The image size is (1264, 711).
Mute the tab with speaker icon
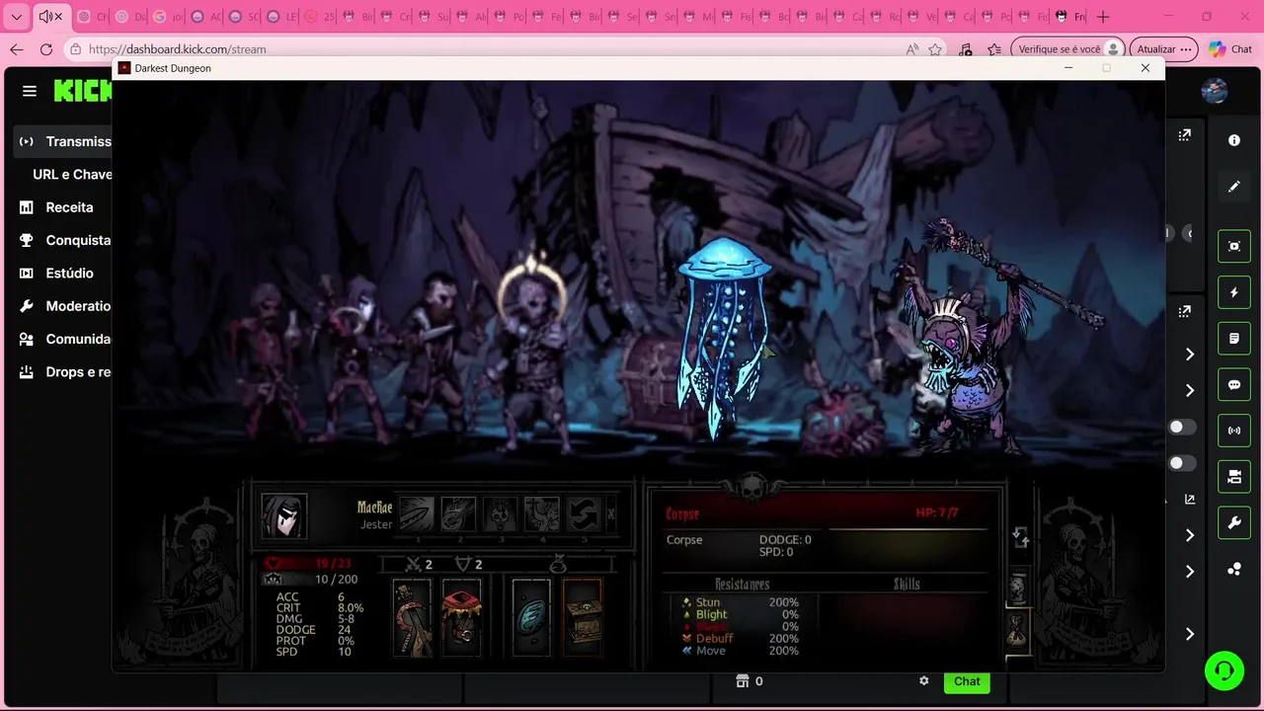(x=45, y=17)
